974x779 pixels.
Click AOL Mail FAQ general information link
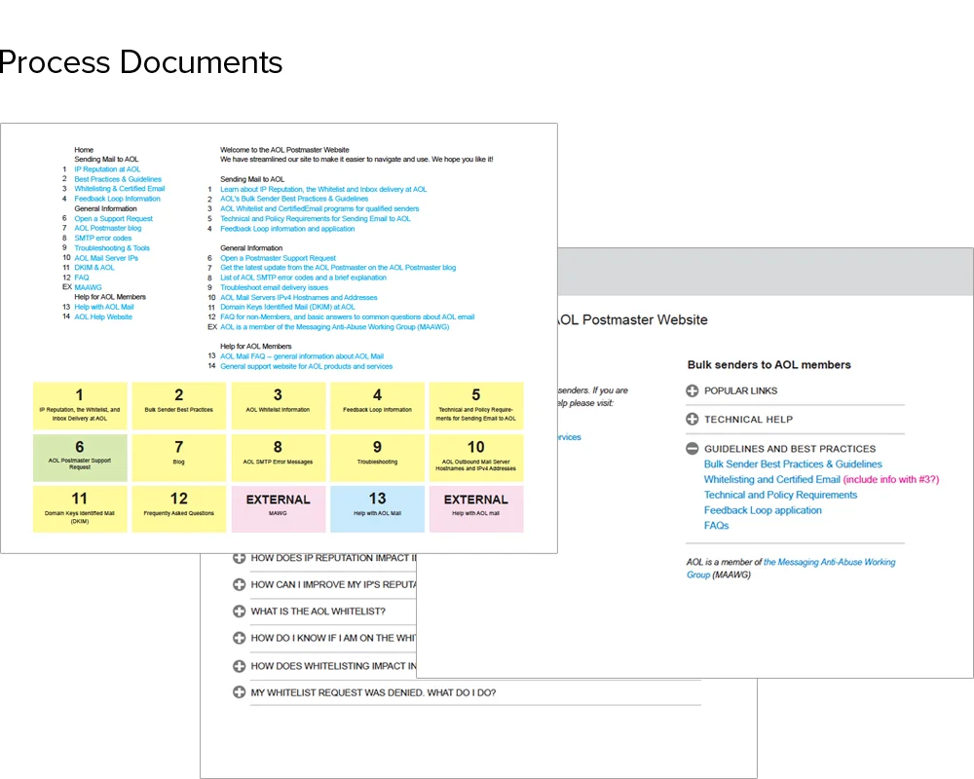(x=302, y=356)
